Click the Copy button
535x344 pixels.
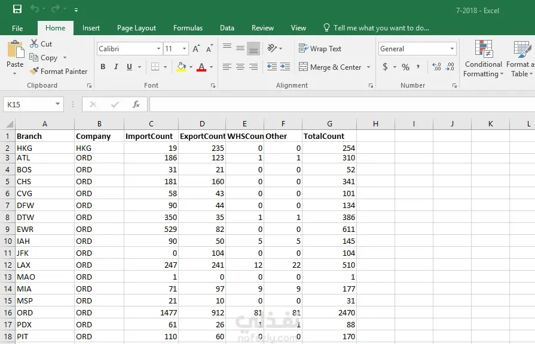[x=43, y=57]
